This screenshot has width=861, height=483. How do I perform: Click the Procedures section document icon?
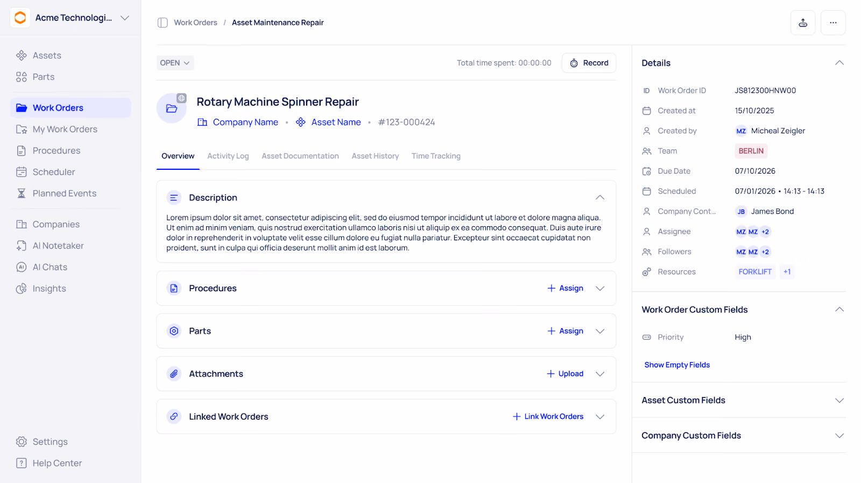tap(174, 289)
